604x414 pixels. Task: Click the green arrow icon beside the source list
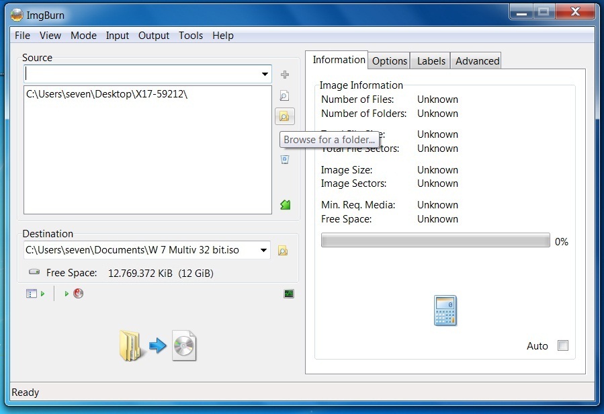tap(286, 205)
